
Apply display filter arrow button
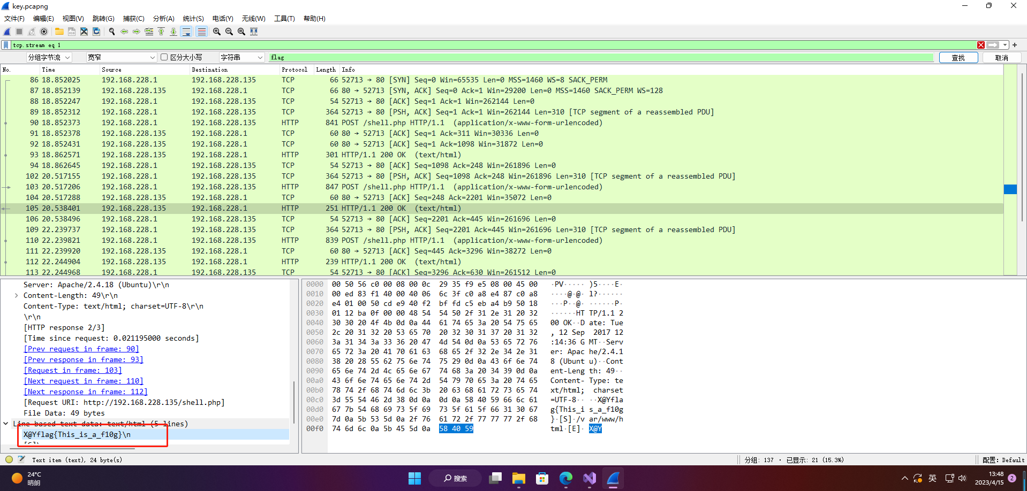coord(993,45)
